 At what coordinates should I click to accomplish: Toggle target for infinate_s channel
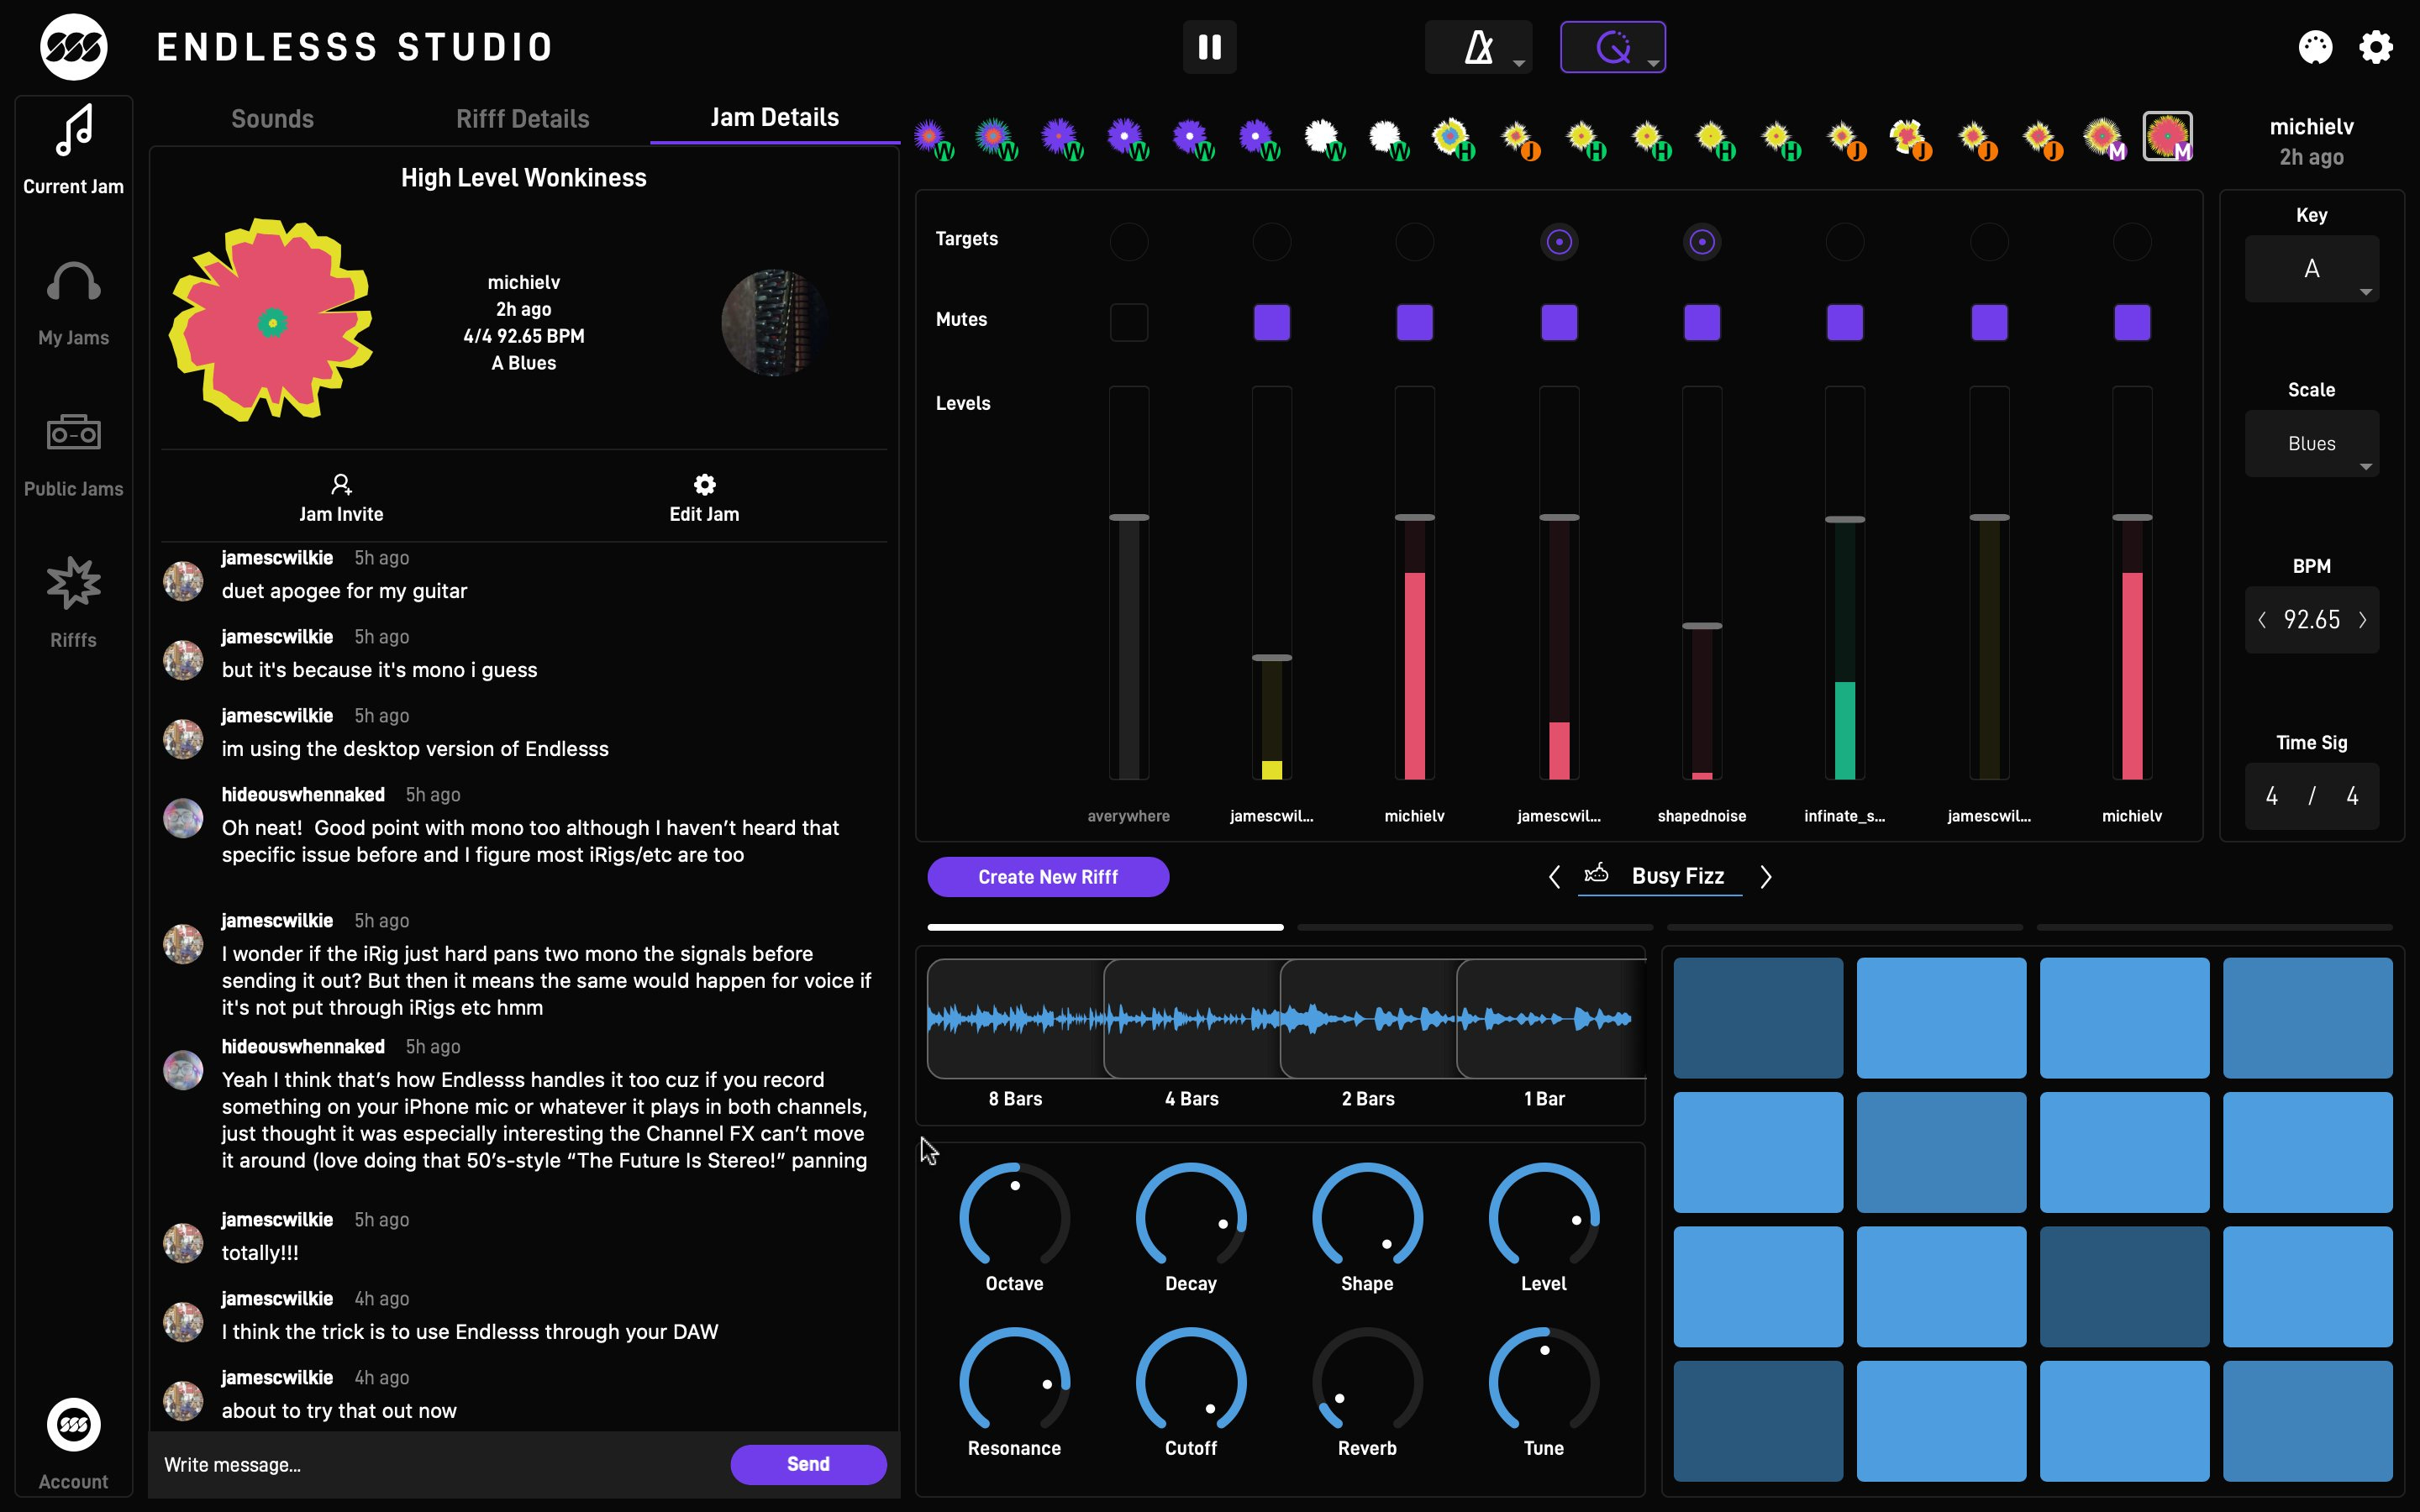[1845, 242]
